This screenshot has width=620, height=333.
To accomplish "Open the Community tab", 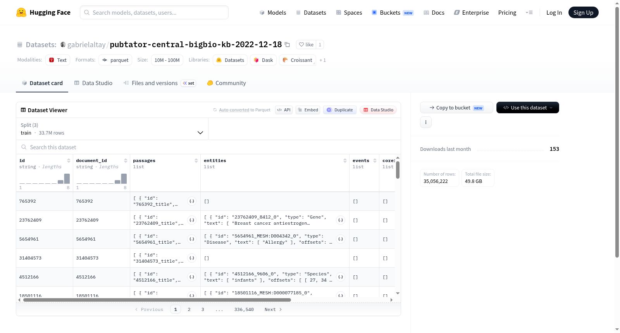I will click(x=226, y=83).
